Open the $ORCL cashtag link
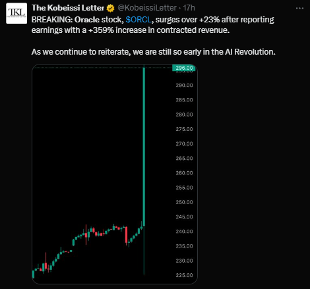Screen dimensions: 310x289 tap(139, 20)
